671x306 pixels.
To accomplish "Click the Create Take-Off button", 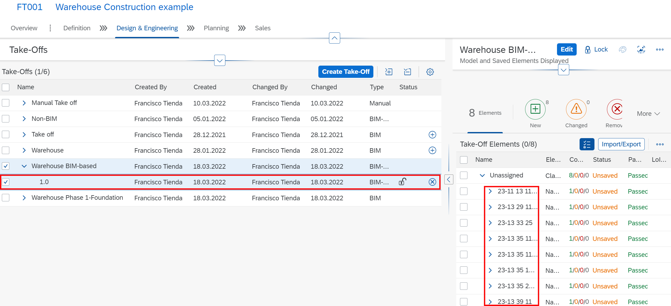I will 346,72.
